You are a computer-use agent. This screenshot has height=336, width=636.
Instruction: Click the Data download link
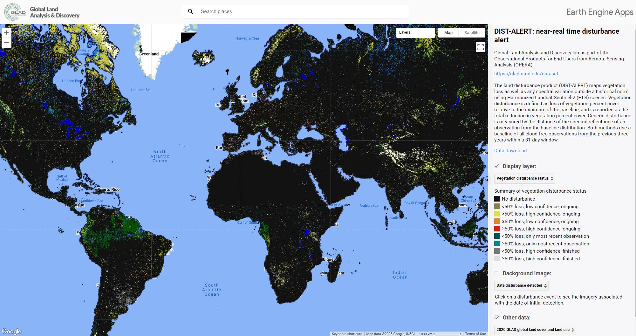(x=510, y=151)
